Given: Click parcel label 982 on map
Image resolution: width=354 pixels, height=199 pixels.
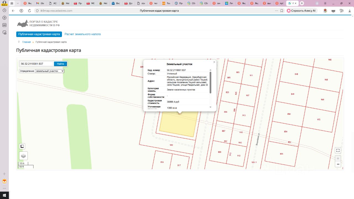Looking at the screenshot, I should (x=171, y=145).
